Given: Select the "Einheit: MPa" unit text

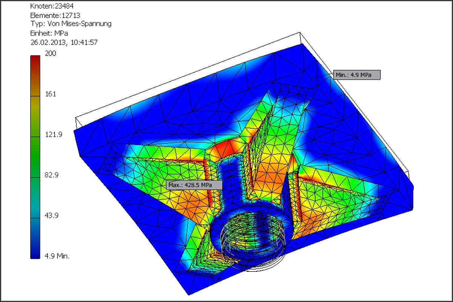Looking at the screenshot, I should [x=49, y=33].
